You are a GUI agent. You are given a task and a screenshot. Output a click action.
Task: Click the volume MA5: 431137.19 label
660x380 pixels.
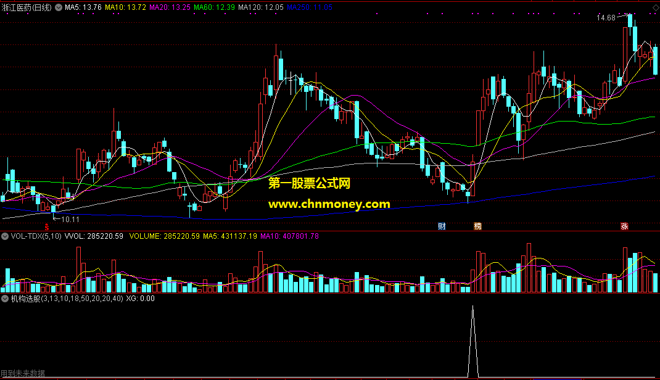pos(230,236)
